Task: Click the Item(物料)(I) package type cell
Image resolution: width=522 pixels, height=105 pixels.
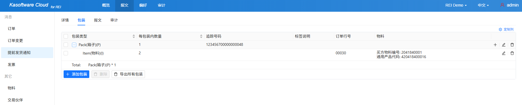Action: 93,53
